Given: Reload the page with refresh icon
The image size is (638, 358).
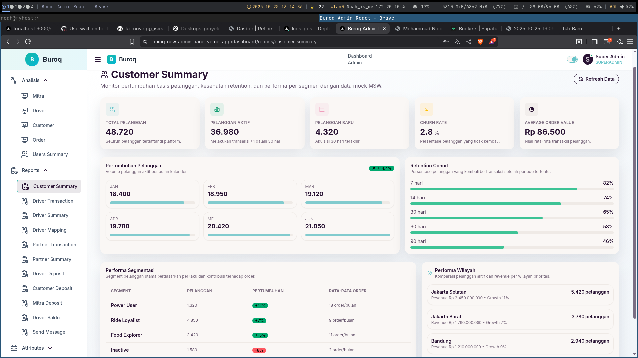Looking at the screenshot, I should [x=28, y=42].
